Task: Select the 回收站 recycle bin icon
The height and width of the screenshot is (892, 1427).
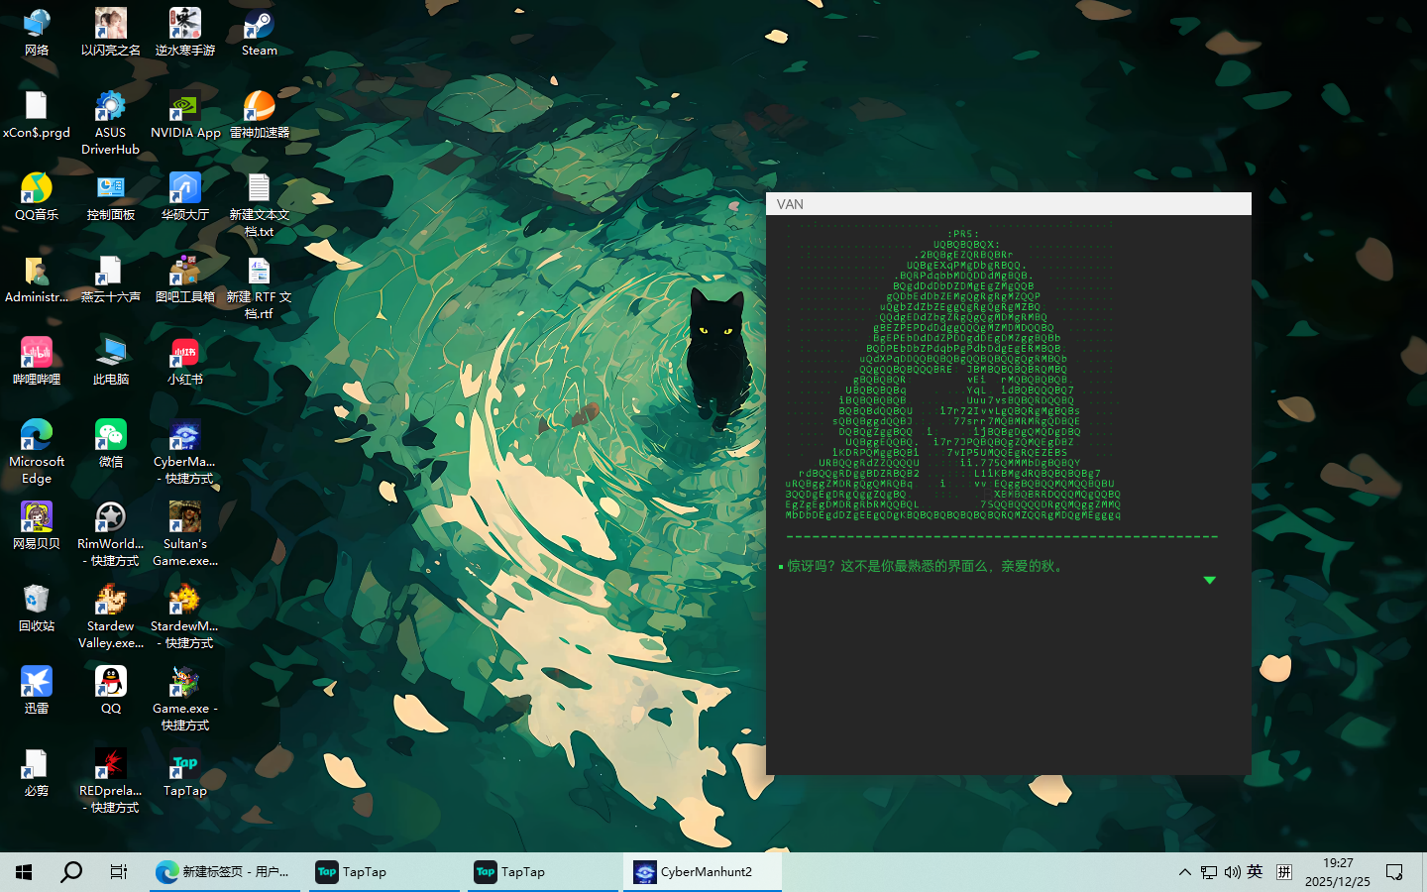Action: 37,608
